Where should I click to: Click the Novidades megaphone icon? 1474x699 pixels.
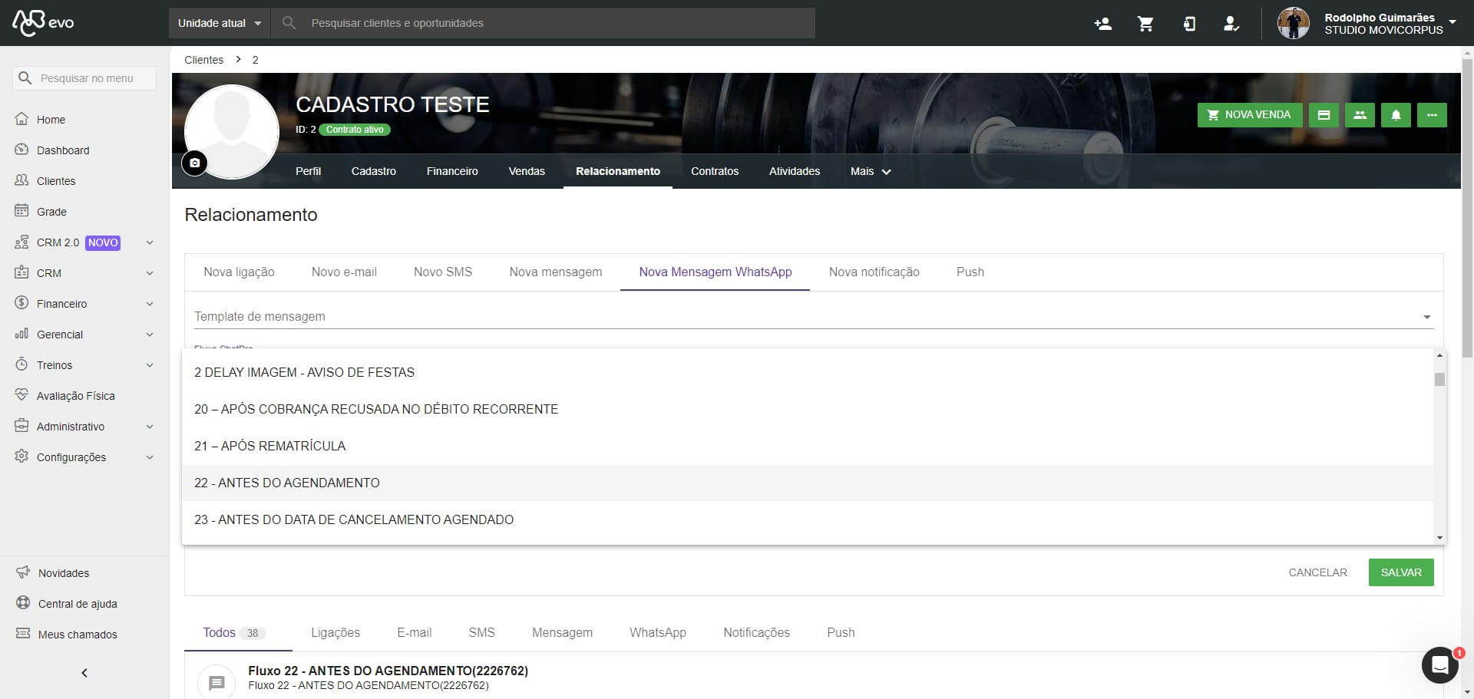(x=23, y=572)
